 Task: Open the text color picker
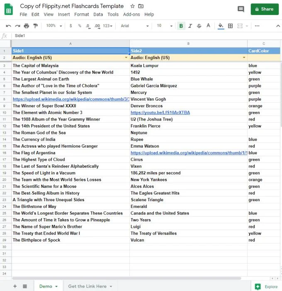click(x=208, y=26)
